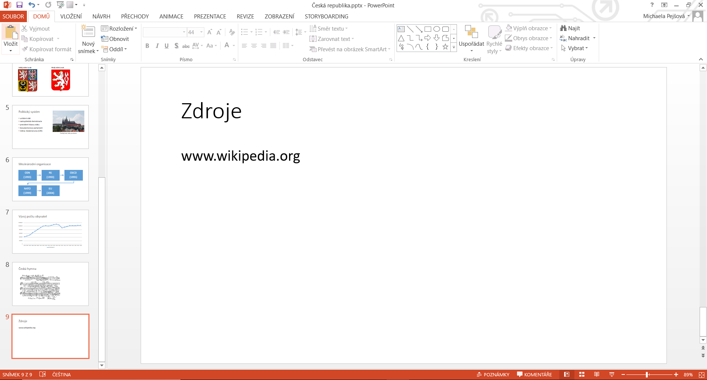Switch to the ANIMACE tab

(171, 17)
